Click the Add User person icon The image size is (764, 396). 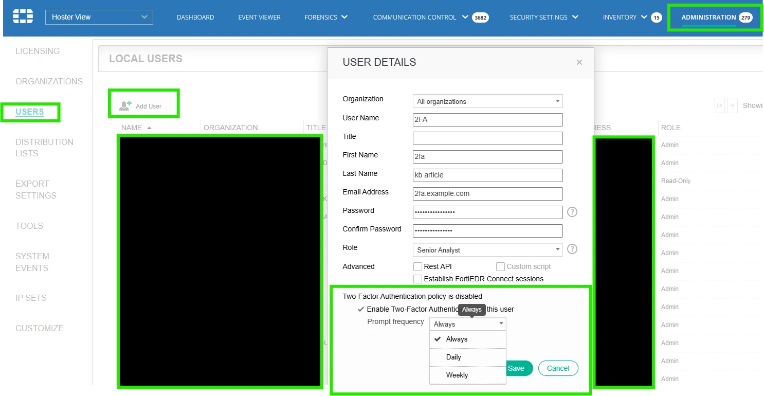pyautogui.click(x=125, y=105)
